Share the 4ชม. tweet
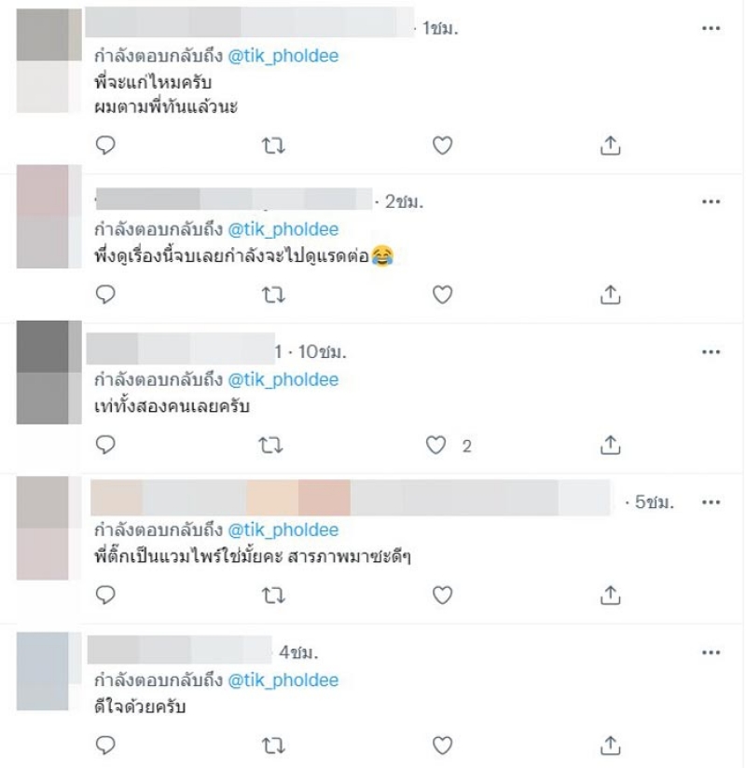 coord(610,745)
